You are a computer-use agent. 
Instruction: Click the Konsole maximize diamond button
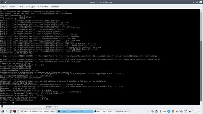click(x=197, y=2)
